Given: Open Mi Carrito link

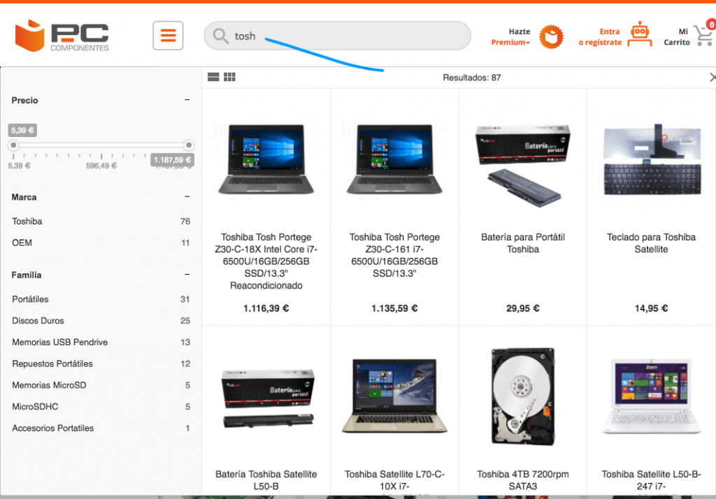Looking at the screenshot, I should click(677, 37).
